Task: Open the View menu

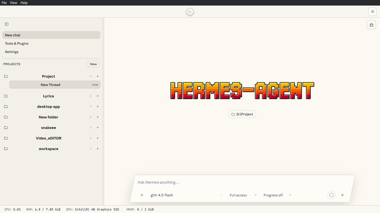Action: (x=13, y=3)
